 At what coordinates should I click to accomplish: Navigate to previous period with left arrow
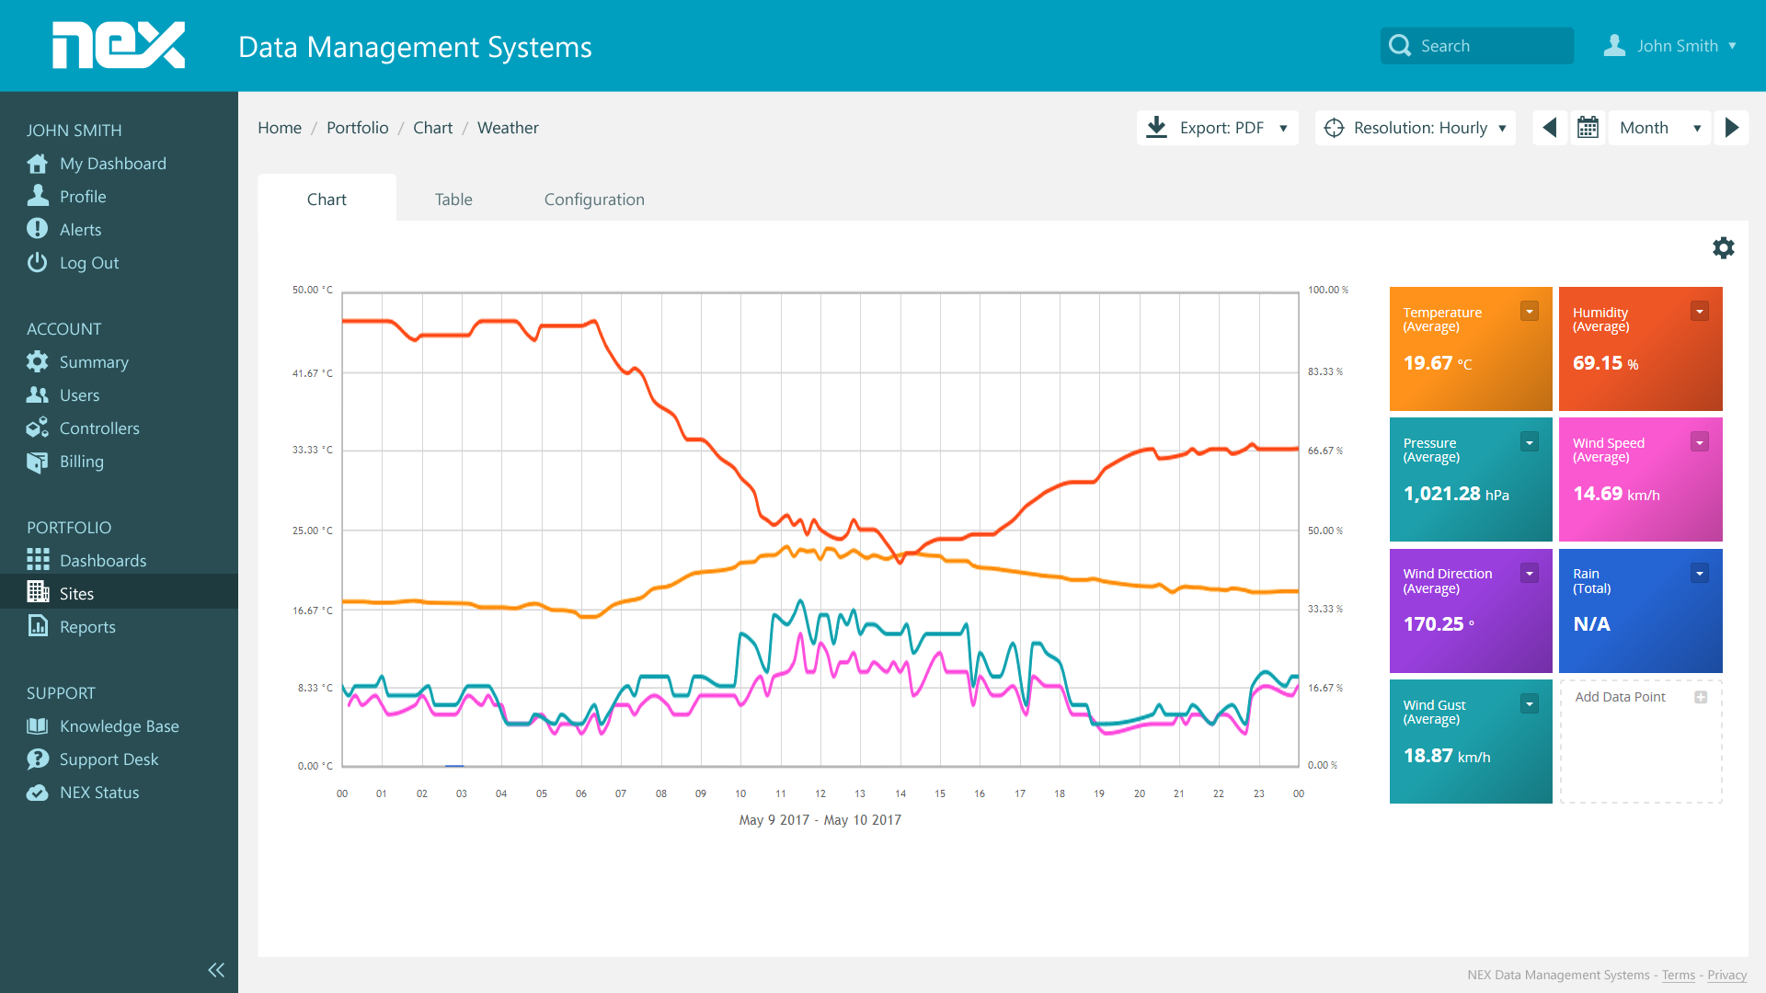tap(1550, 128)
